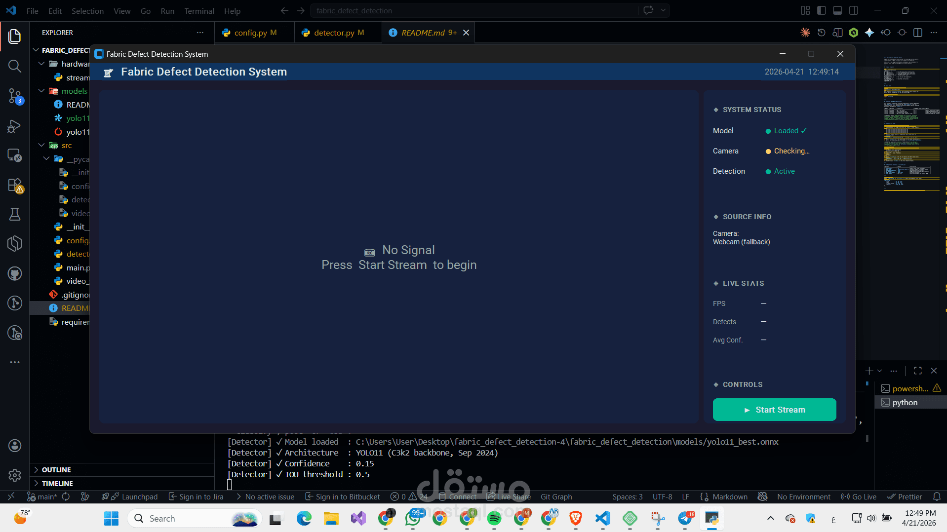Click the Windows taskbar Search box
This screenshot has width=947, height=532.
tap(194, 518)
